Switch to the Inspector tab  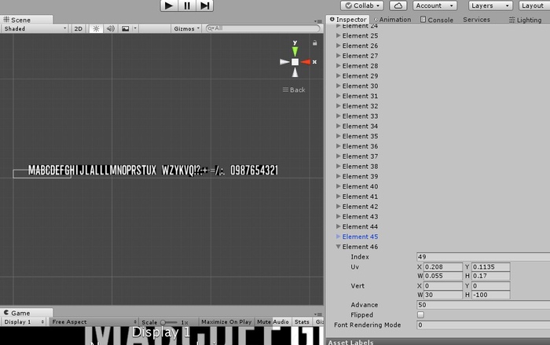coord(347,20)
